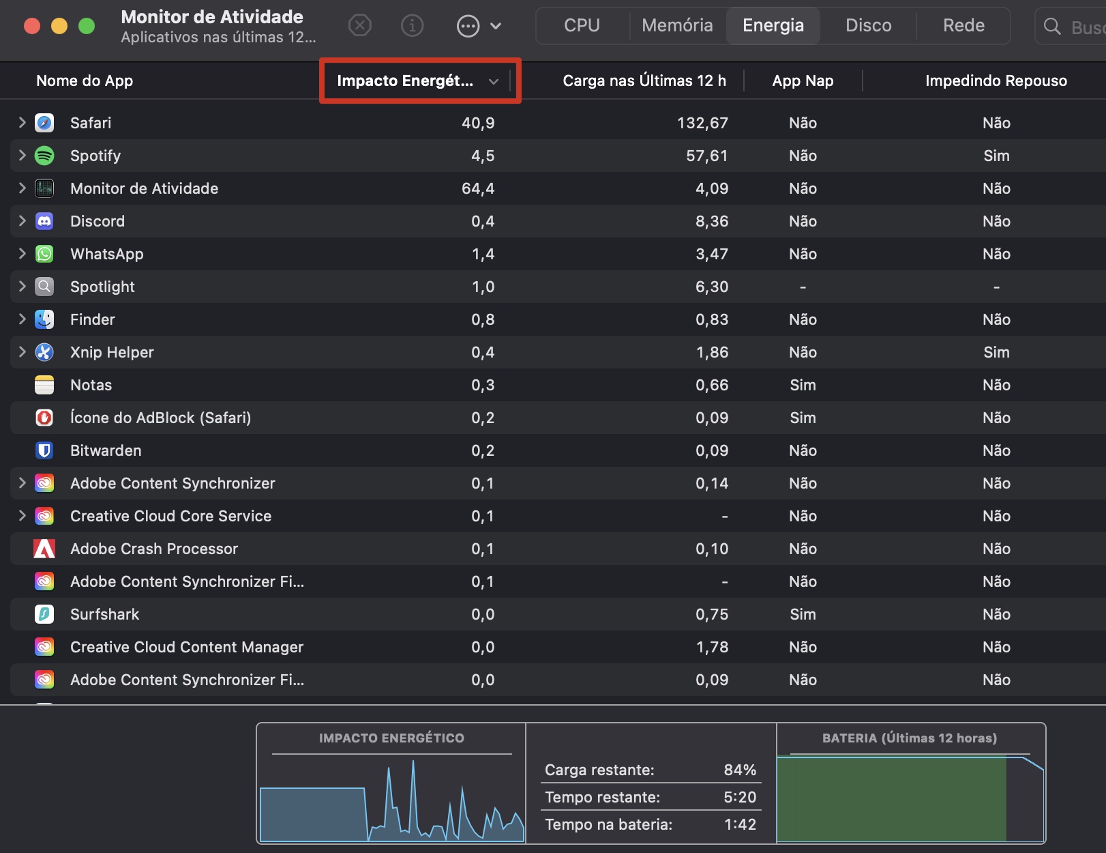Click the Bitwarden shield icon
Screen dimensions: 1106x853
(44, 450)
